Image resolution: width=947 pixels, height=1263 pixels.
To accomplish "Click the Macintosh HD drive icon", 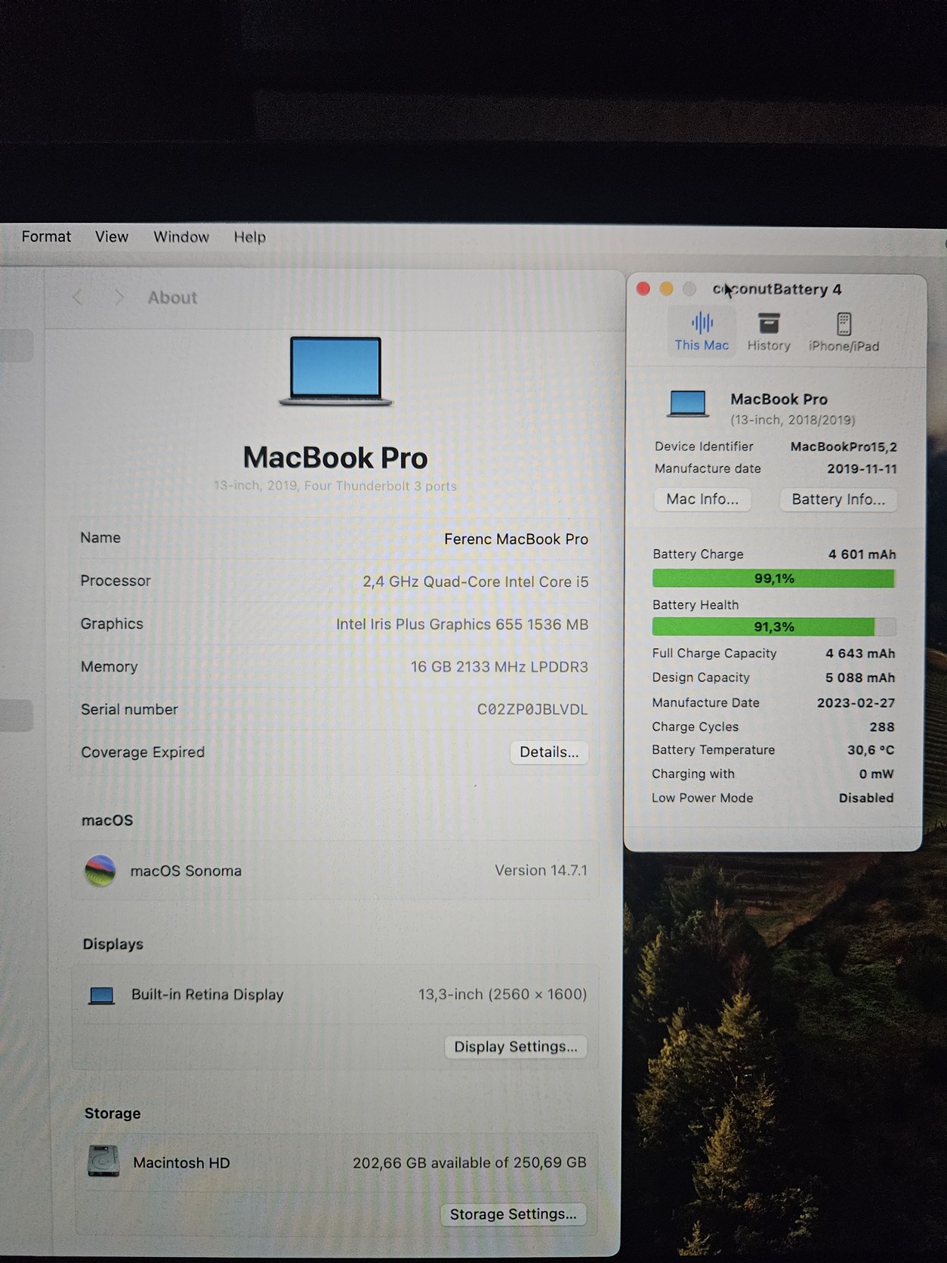I will 103,1162.
